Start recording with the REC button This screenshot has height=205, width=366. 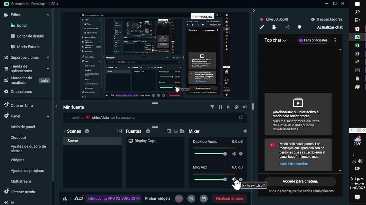179,198
